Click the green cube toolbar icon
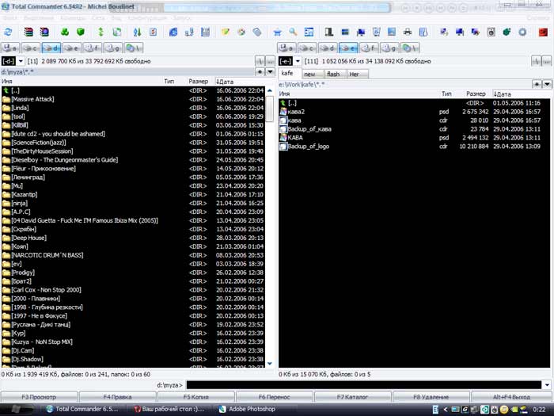The image size is (554, 416). point(81,32)
